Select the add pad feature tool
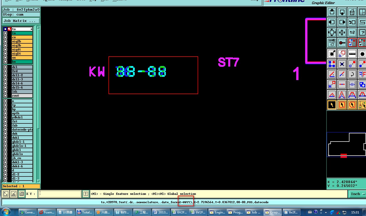Viewport: 366px width, 216px height. pos(332,54)
